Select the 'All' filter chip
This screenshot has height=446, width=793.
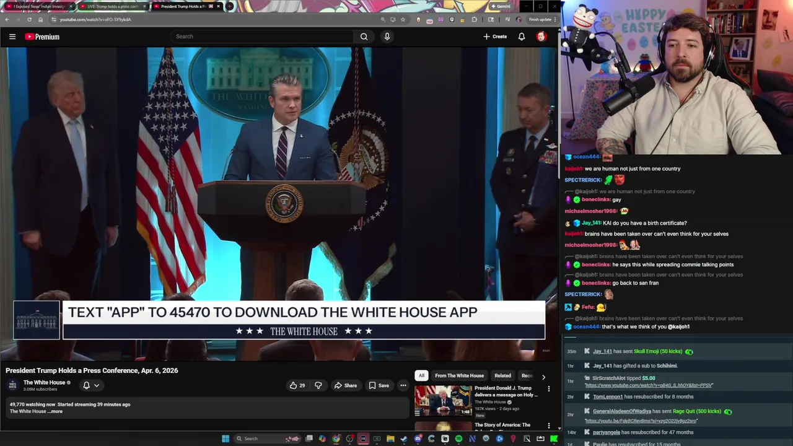click(421, 375)
